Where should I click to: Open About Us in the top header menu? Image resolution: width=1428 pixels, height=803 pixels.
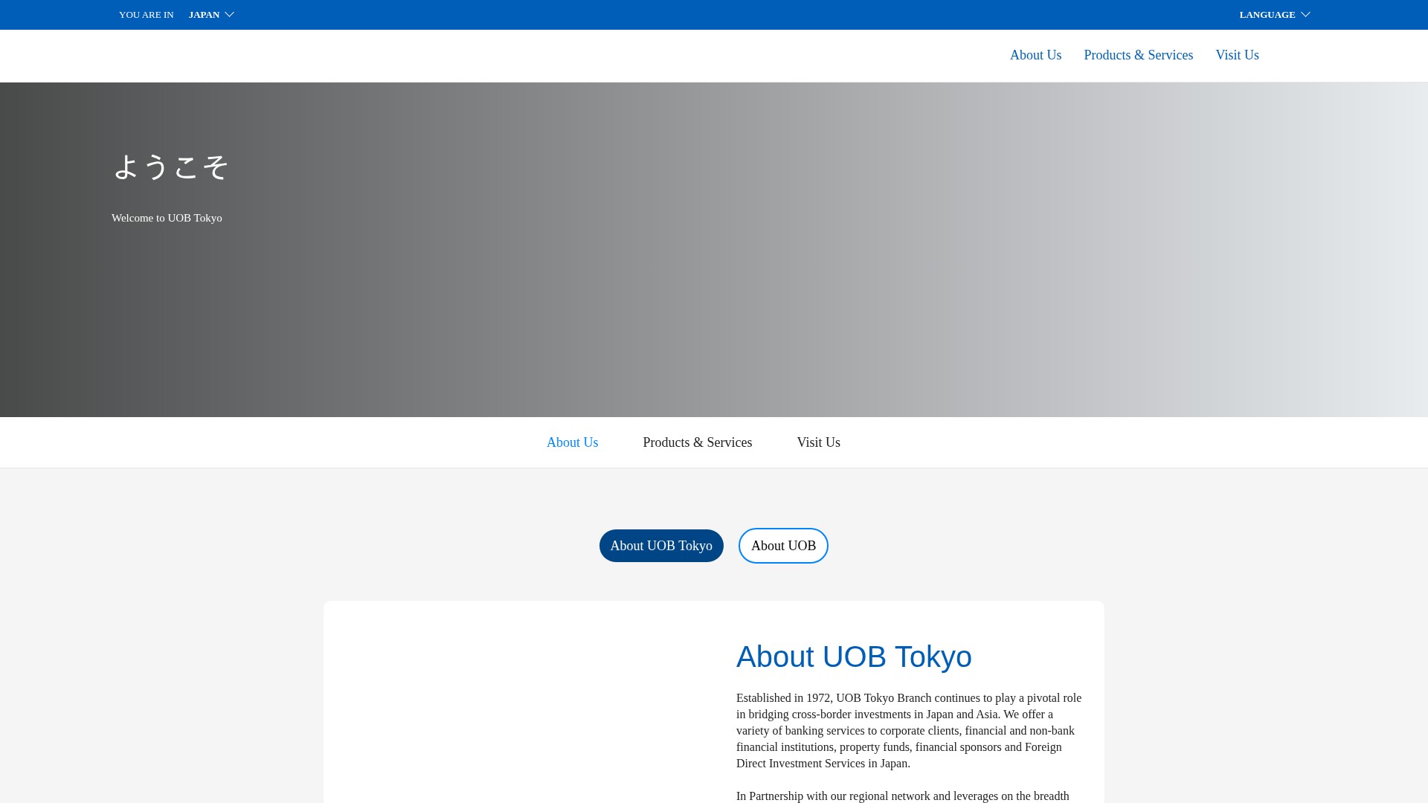coord(1035,55)
